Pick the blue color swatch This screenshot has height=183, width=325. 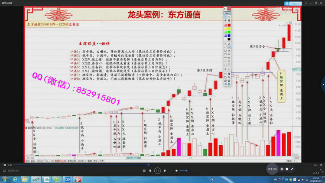coord(229,36)
